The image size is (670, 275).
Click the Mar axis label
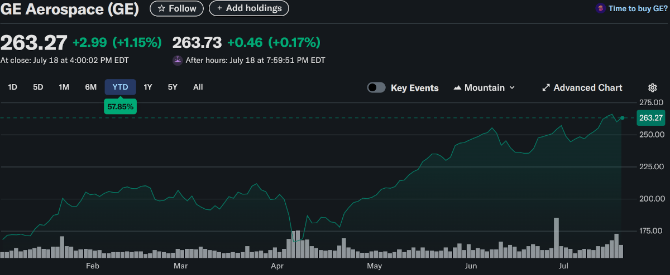click(180, 267)
